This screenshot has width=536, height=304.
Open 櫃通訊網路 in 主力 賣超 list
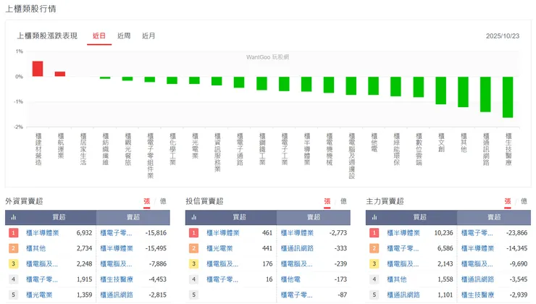point(477,279)
